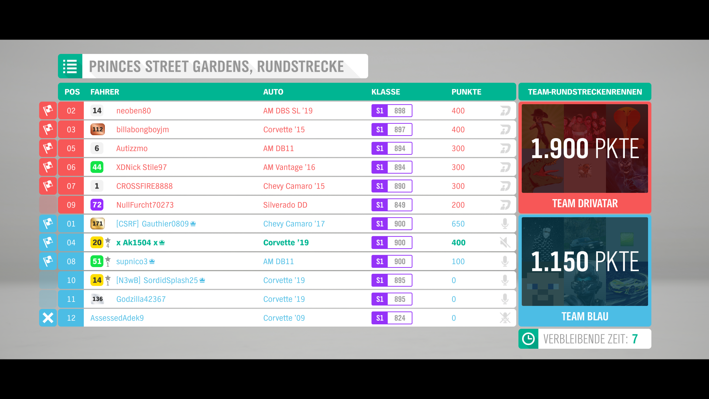Click the Team Drivatar score thumbnail
Image resolution: width=709 pixels, height=399 pixels.
[585, 149]
